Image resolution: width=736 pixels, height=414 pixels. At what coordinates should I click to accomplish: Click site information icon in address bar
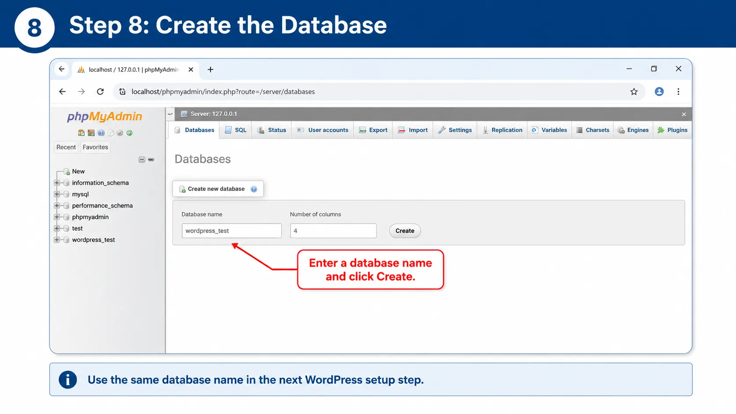pyautogui.click(x=122, y=92)
